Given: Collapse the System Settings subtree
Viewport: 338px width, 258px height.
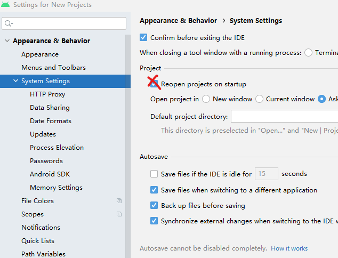Looking at the screenshot, I should 16,80.
